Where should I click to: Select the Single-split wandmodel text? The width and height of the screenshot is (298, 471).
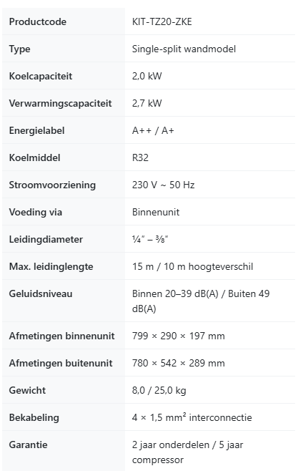tap(184, 49)
